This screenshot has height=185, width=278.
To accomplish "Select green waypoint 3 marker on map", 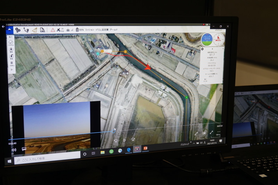I will (186, 98).
